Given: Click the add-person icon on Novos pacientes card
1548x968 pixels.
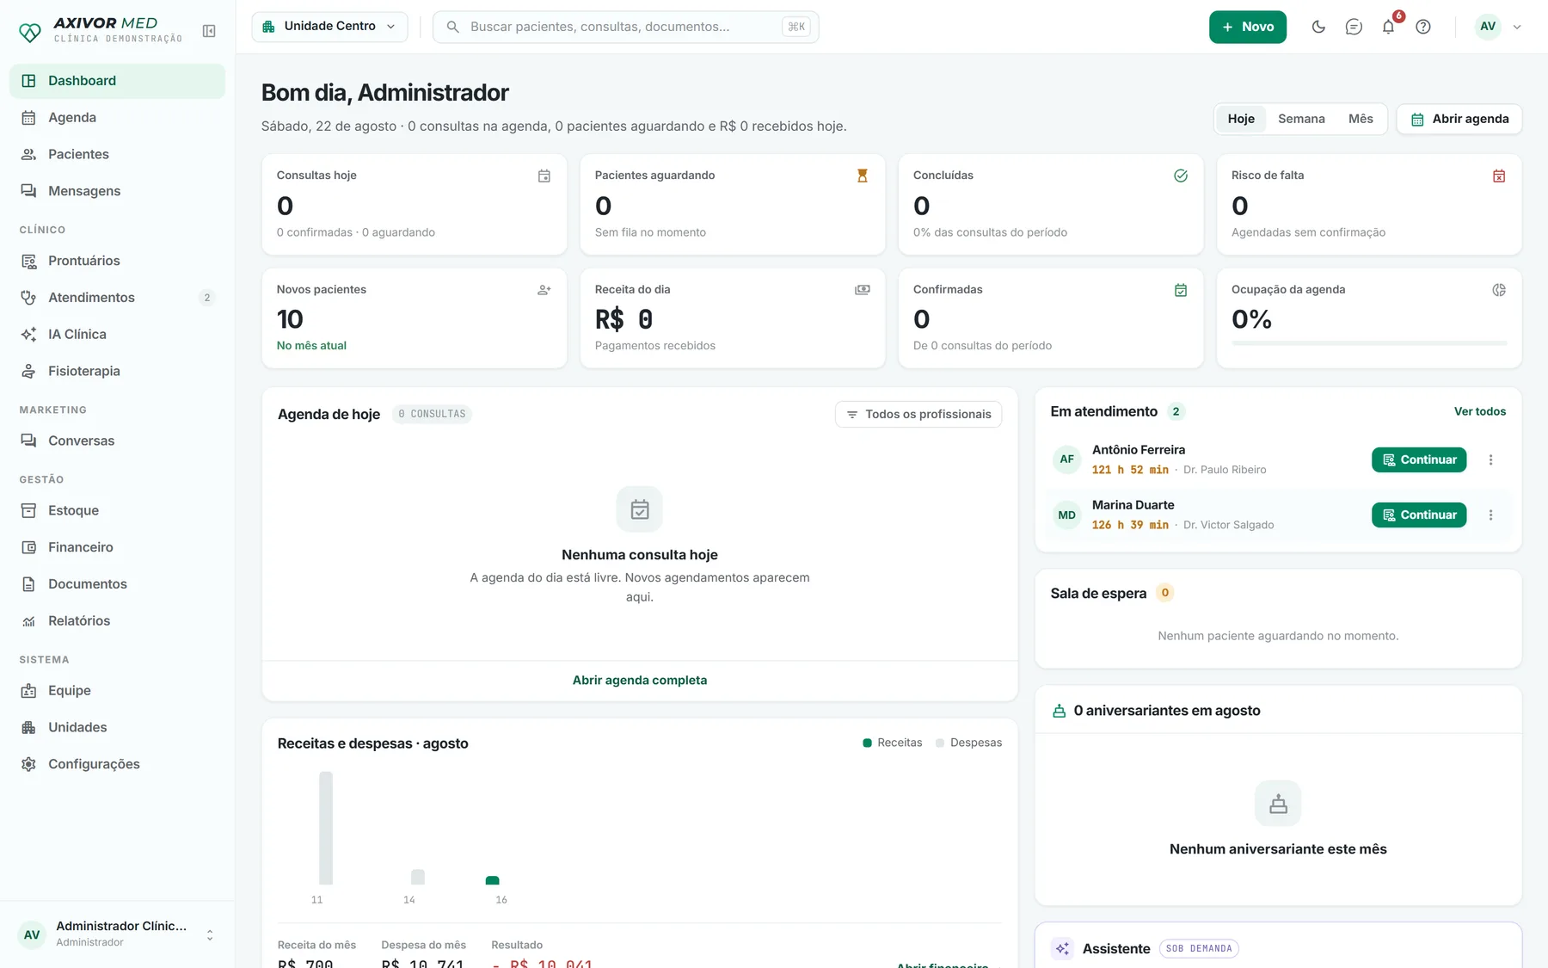Looking at the screenshot, I should (544, 290).
